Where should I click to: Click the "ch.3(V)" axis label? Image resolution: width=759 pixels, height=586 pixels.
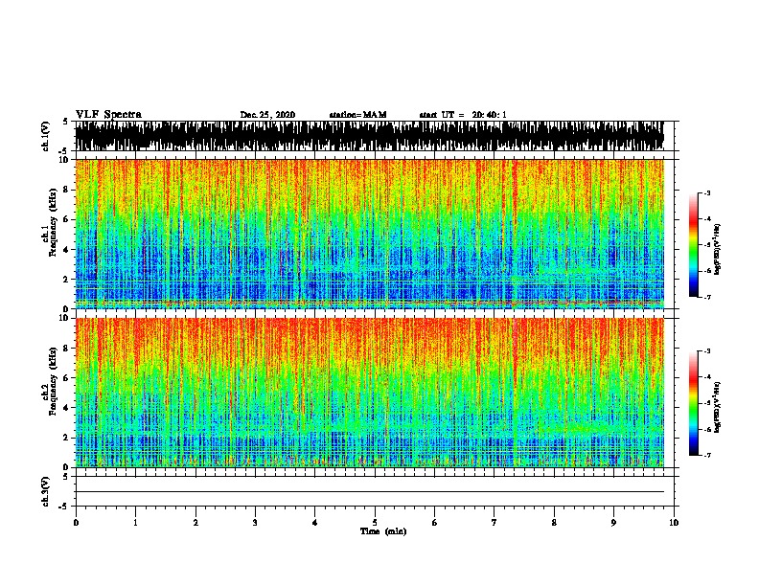click(46, 491)
